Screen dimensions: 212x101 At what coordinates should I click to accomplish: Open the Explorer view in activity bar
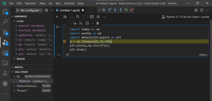(5, 12)
